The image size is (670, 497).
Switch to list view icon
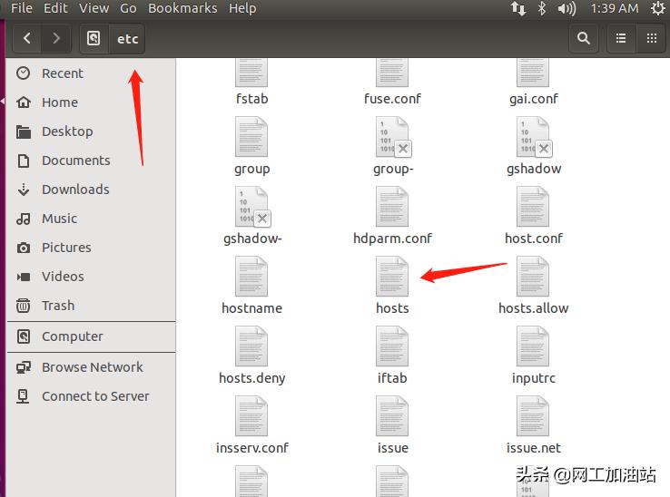click(x=622, y=38)
